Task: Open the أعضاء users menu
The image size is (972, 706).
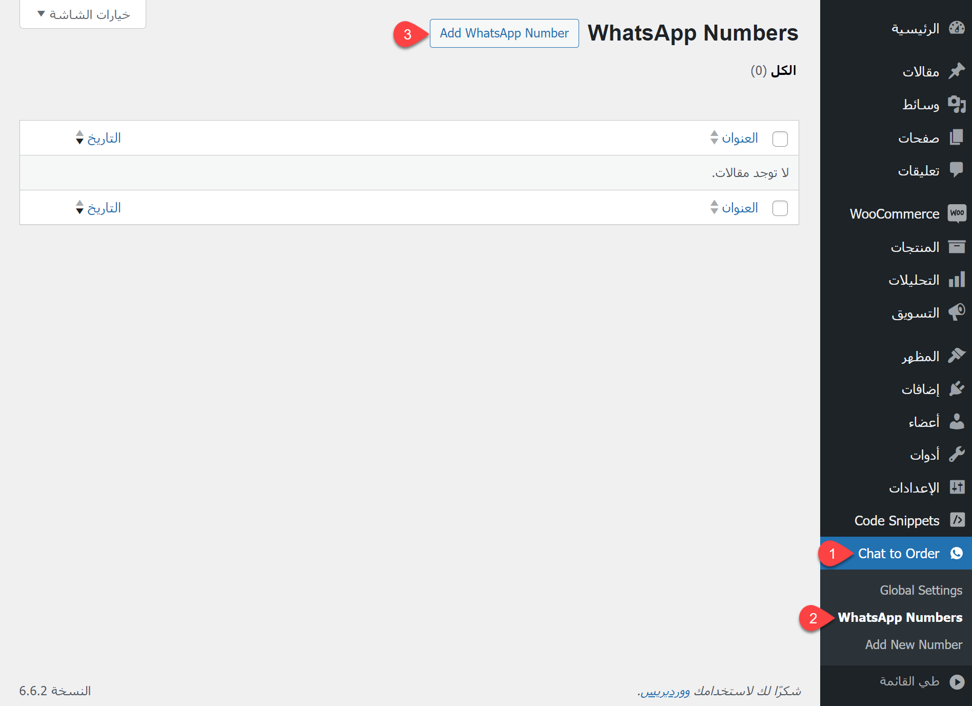Action: pyautogui.click(x=896, y=422)
